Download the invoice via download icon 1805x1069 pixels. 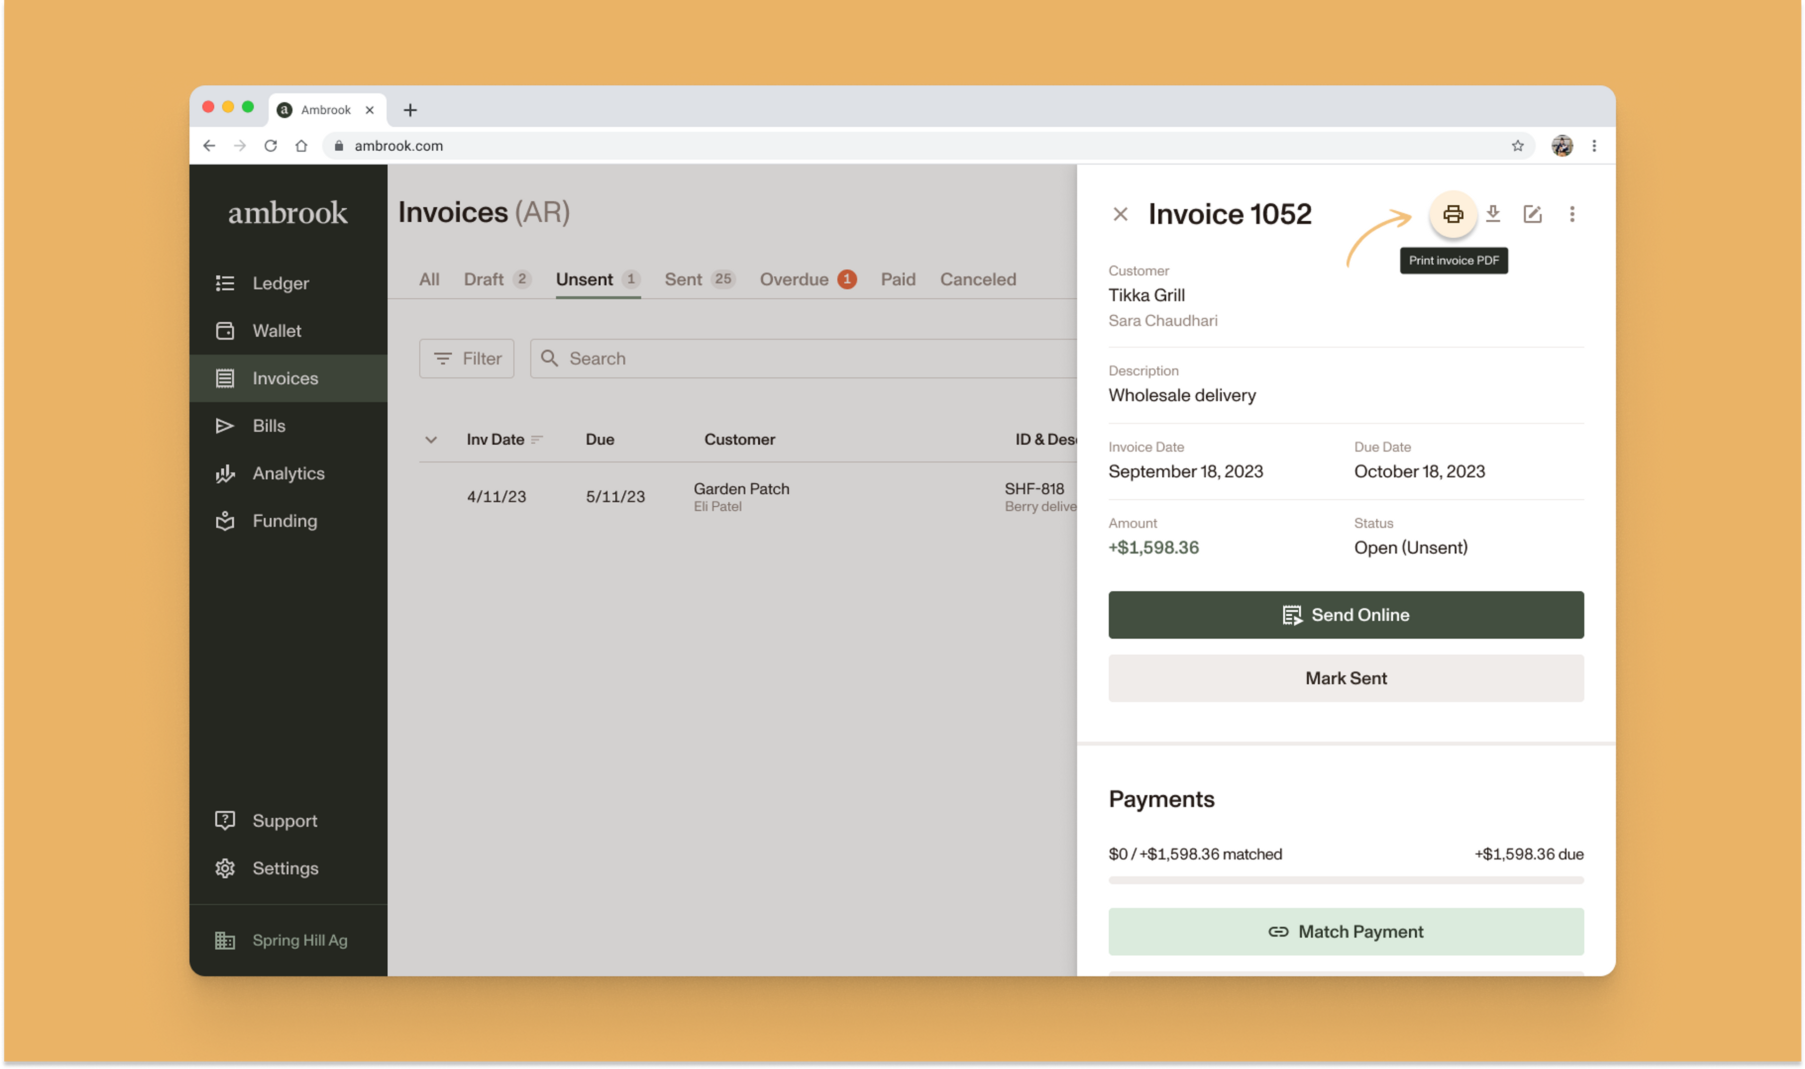point(1493,214)
